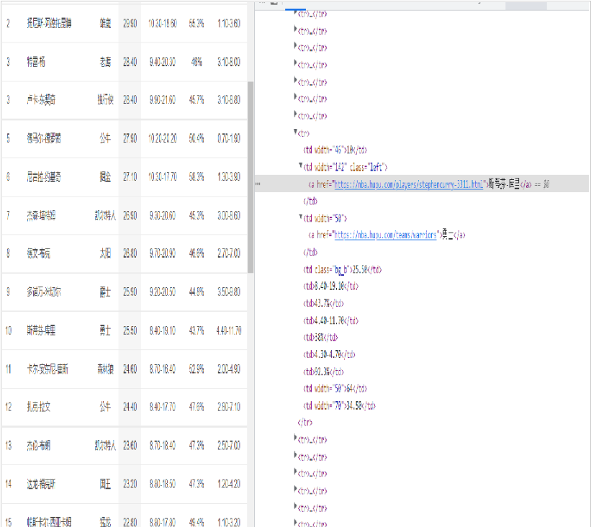Viewport: 591px width, 527px height.
Task: Open player link 德文-布克
Action: pyautogui.click(x=38, y=253)
